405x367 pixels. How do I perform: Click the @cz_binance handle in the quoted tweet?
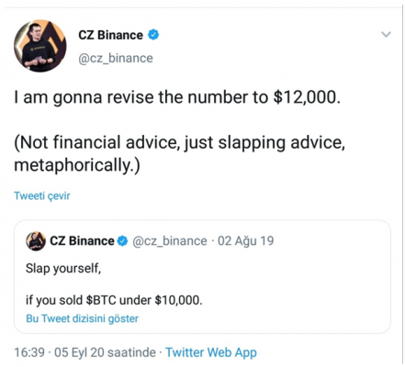(x=170, y=241)
